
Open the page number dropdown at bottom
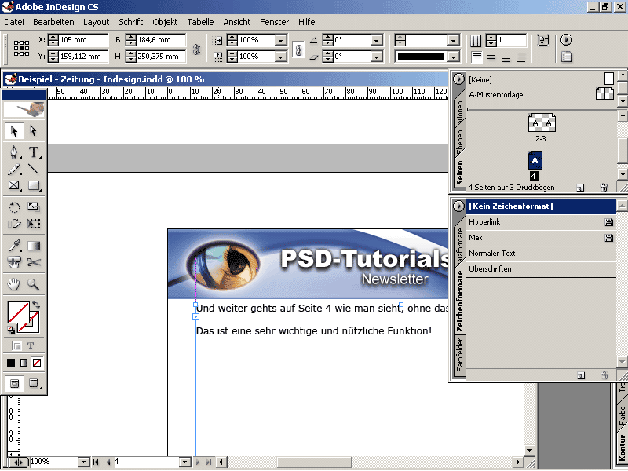[184, 462]
